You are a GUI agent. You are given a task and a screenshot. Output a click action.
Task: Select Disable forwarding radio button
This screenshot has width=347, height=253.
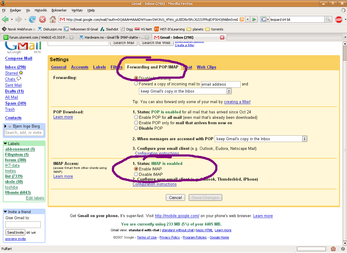point(136,78)
